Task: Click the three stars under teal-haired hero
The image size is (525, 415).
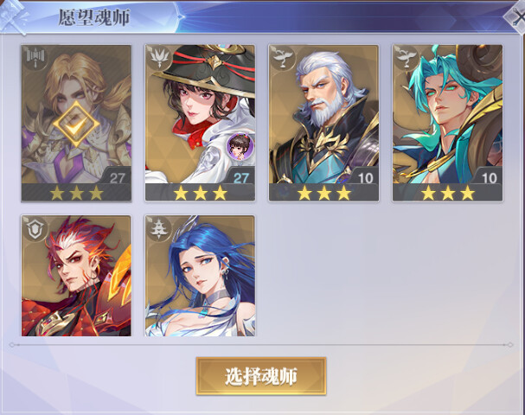Action: [448, 193]
